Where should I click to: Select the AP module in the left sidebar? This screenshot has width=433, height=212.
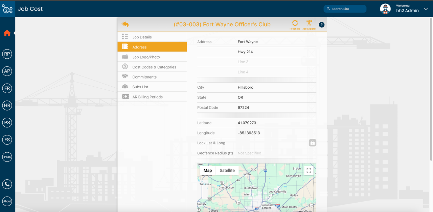7,71
